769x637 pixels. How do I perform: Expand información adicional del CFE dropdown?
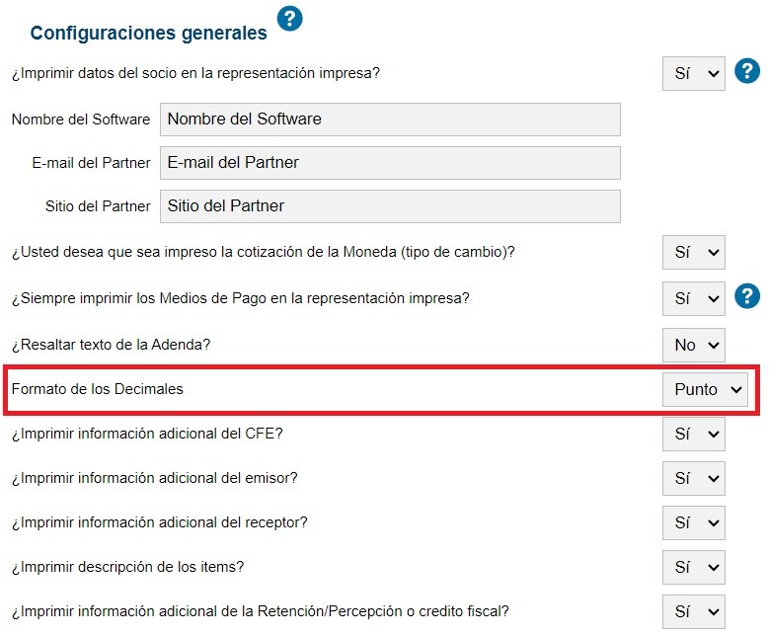pos(693,434)
